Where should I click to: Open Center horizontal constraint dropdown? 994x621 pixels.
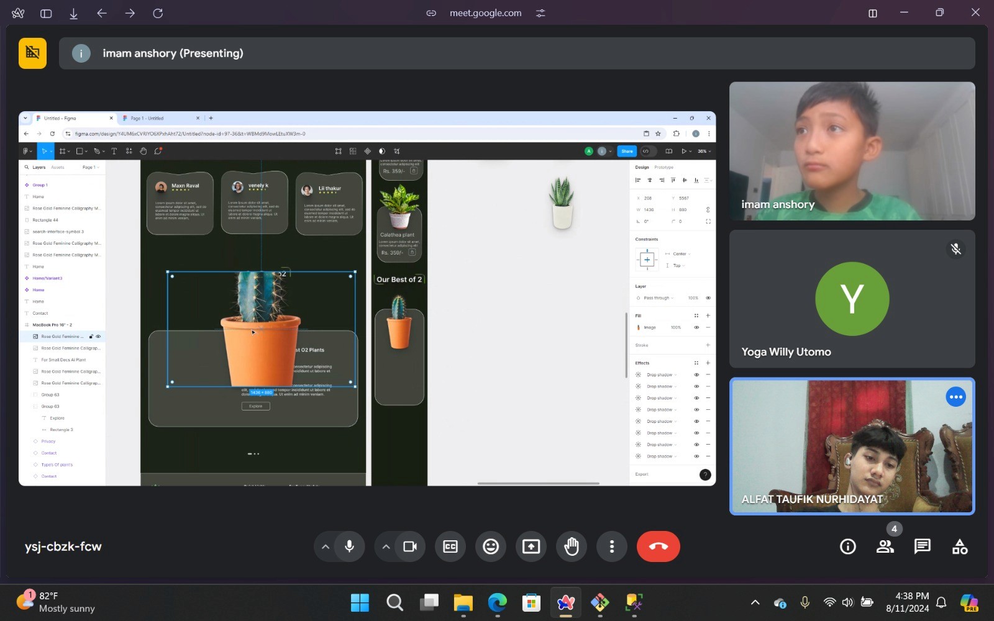[x=681, y=254]
